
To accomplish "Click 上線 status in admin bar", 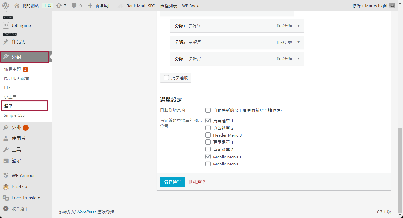I will pos(48,6).
